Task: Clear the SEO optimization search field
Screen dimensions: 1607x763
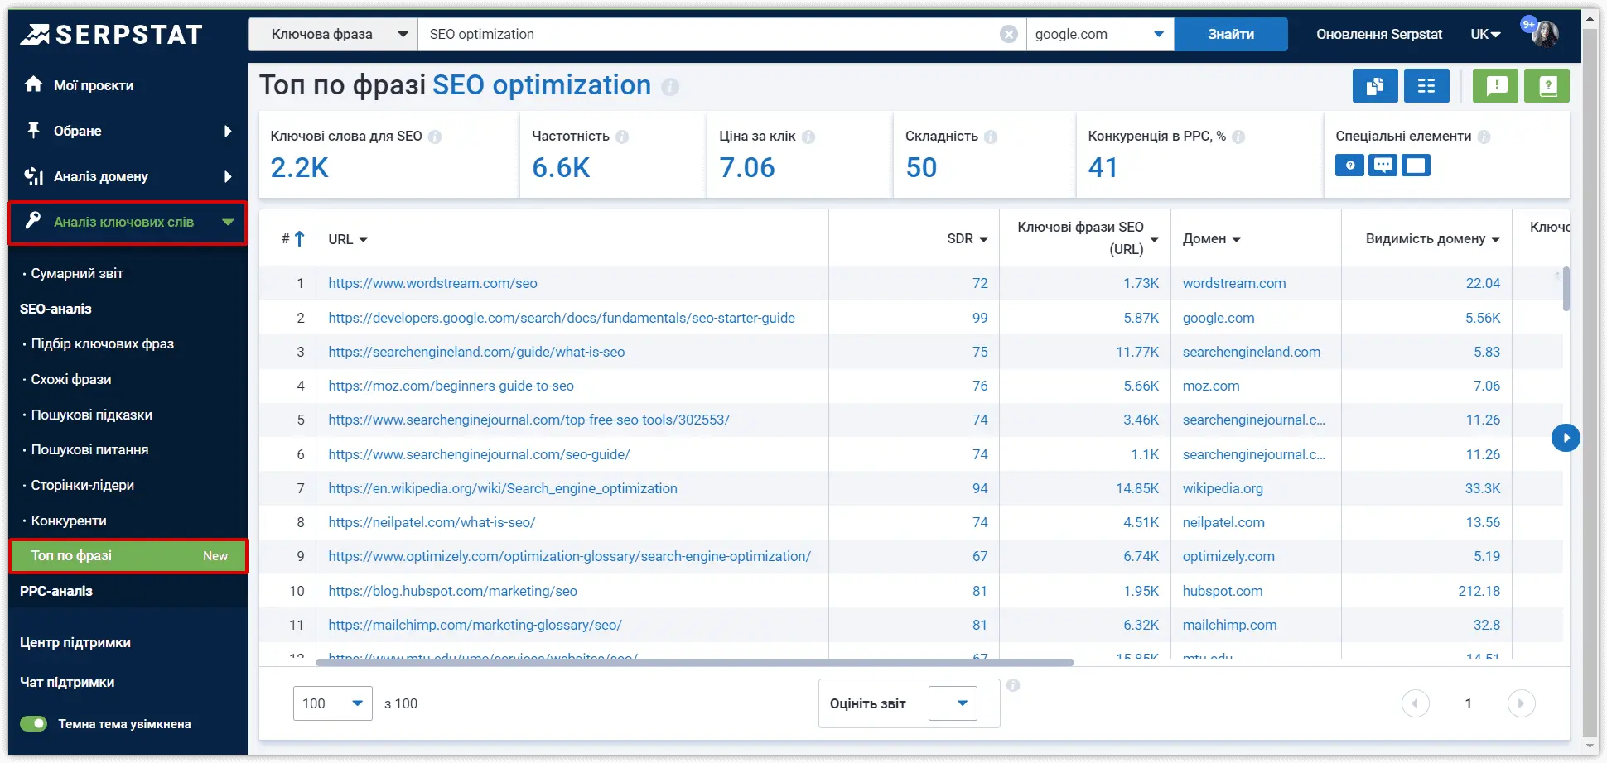Action: [1008, 34]
